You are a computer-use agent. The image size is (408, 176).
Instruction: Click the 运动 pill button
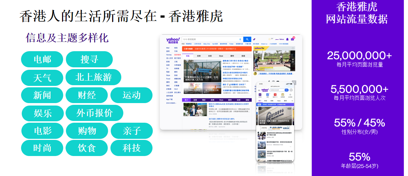[x=131, y=95]
